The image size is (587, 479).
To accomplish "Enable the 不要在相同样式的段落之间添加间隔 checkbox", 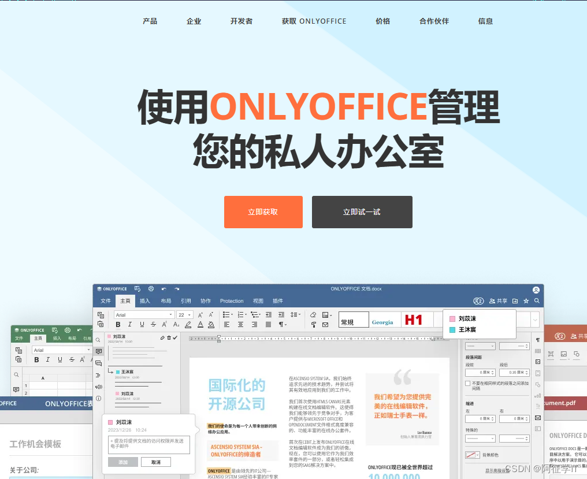I will (467, 383).
